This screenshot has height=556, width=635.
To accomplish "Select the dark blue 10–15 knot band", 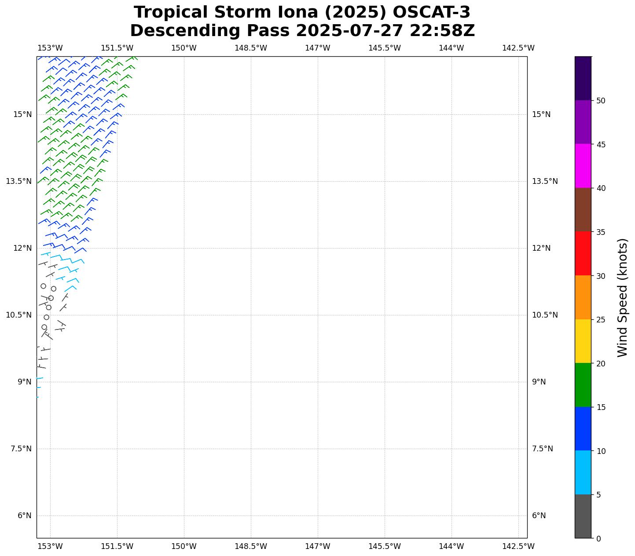I will click(x=583, y=428).
